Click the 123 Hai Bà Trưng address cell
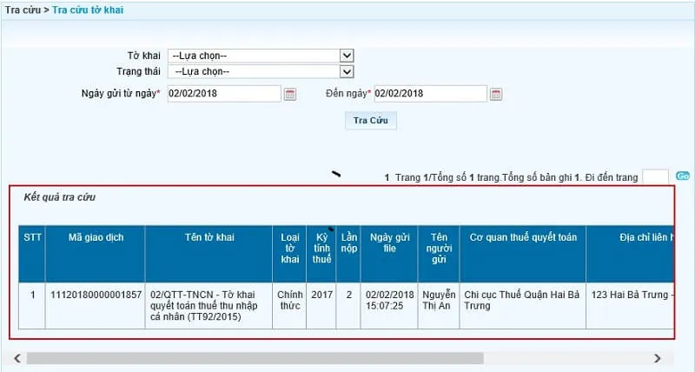Viewport: 695px width, 372px height. (x=631, y=305)
